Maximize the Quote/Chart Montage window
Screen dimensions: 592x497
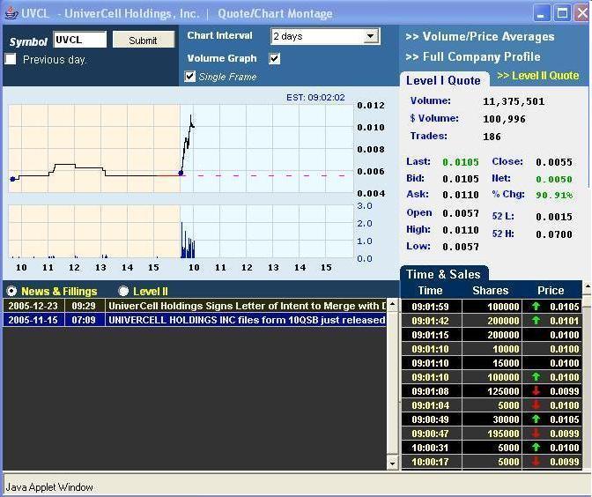[562, 13]
